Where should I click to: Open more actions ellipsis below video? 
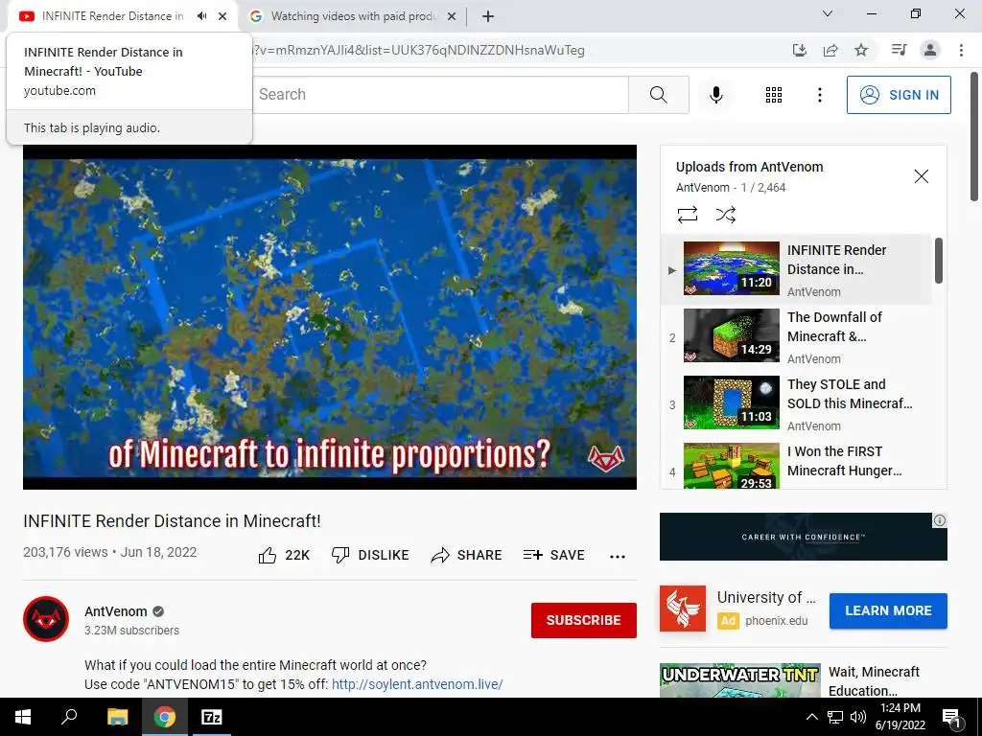pos(618,557)
